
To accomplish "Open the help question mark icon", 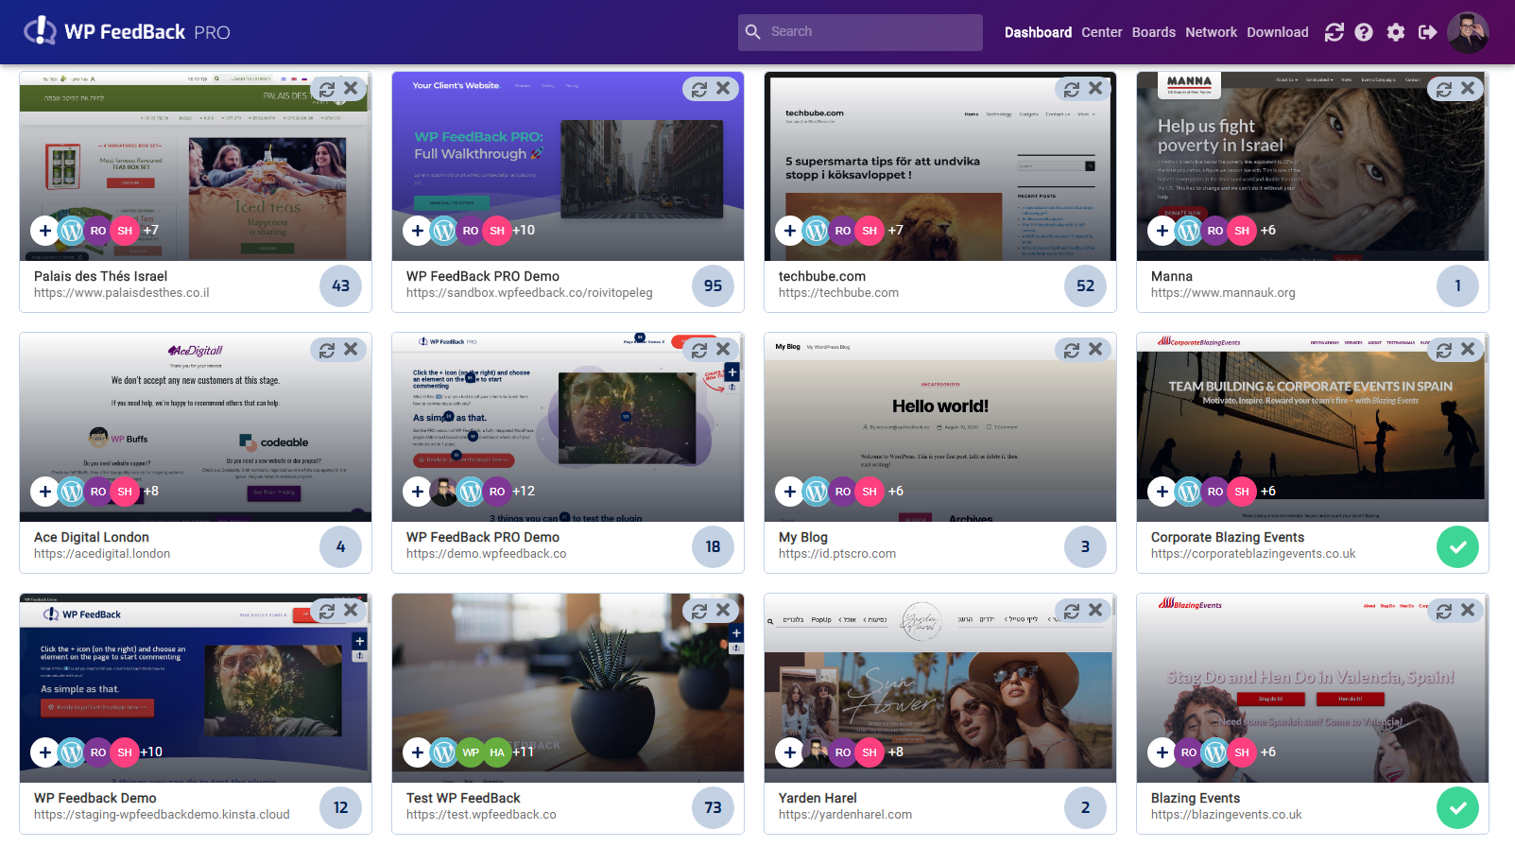I will (1364, 32).
